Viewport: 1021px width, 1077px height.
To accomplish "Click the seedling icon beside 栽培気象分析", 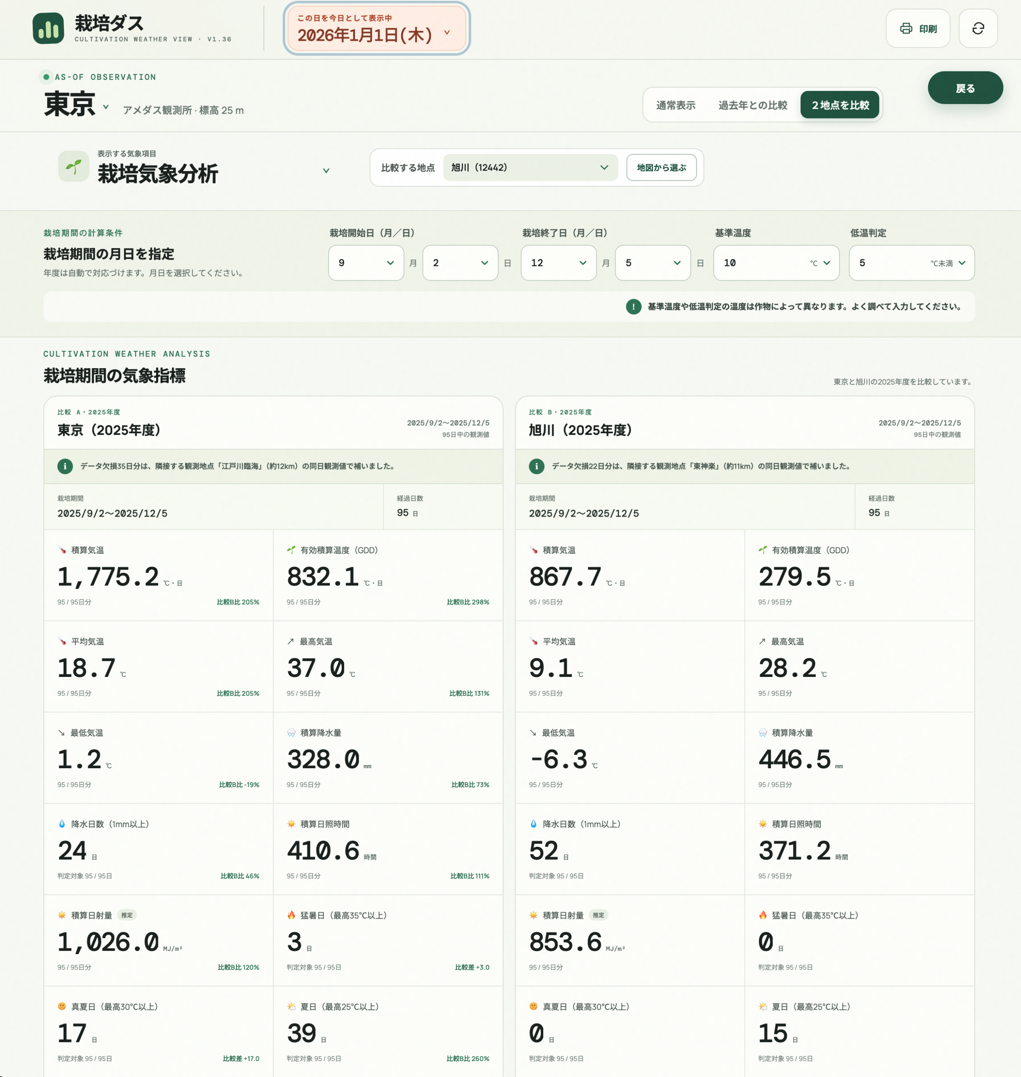I will [x=74, y=167].
